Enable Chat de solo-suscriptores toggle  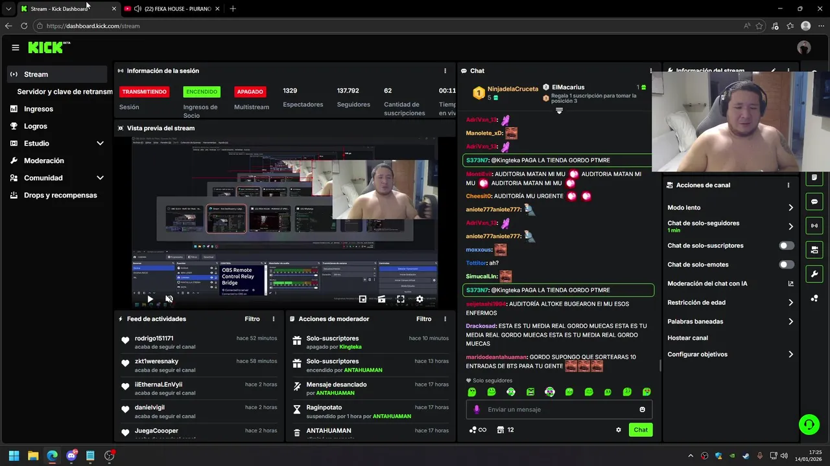pyautogui.click(x=786, y=245)
